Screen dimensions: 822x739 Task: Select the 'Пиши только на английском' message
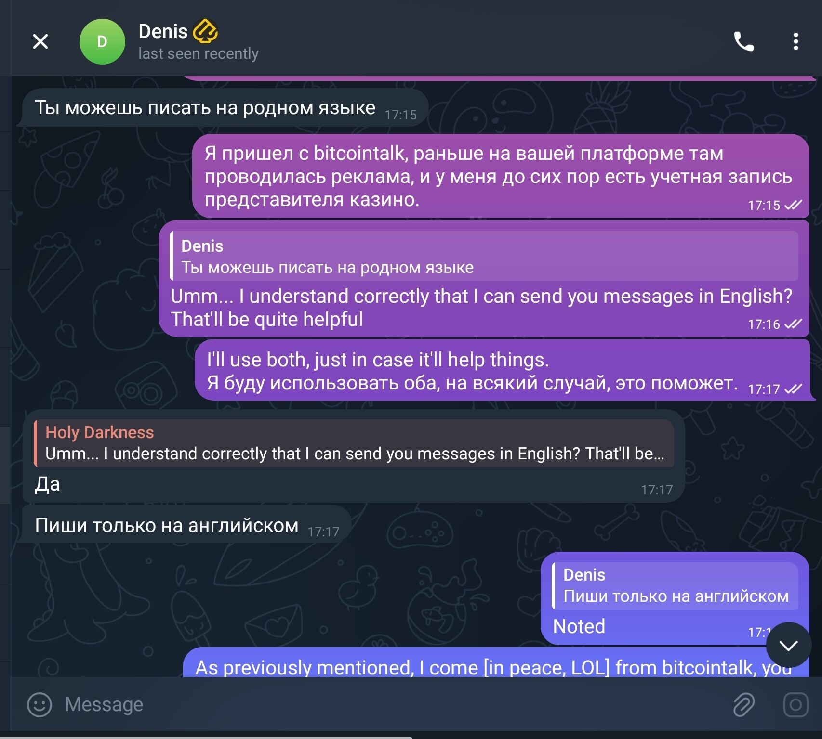click(x=186, y=525)
